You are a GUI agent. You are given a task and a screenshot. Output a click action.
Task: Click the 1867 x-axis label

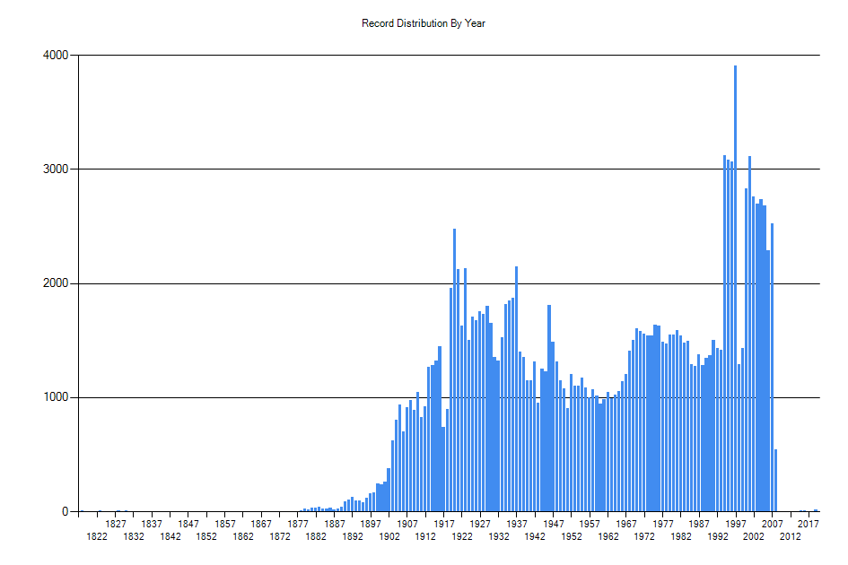(261, 524)
